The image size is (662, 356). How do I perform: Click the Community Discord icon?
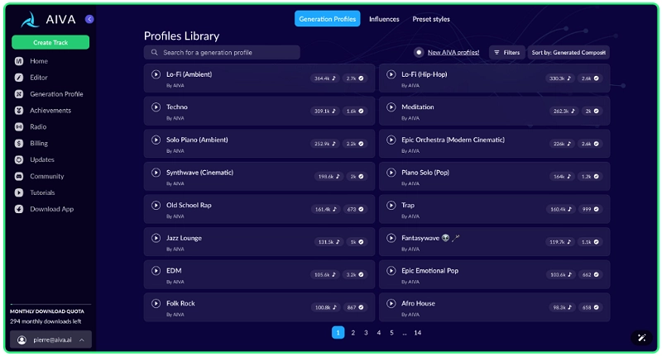(19, 176)
